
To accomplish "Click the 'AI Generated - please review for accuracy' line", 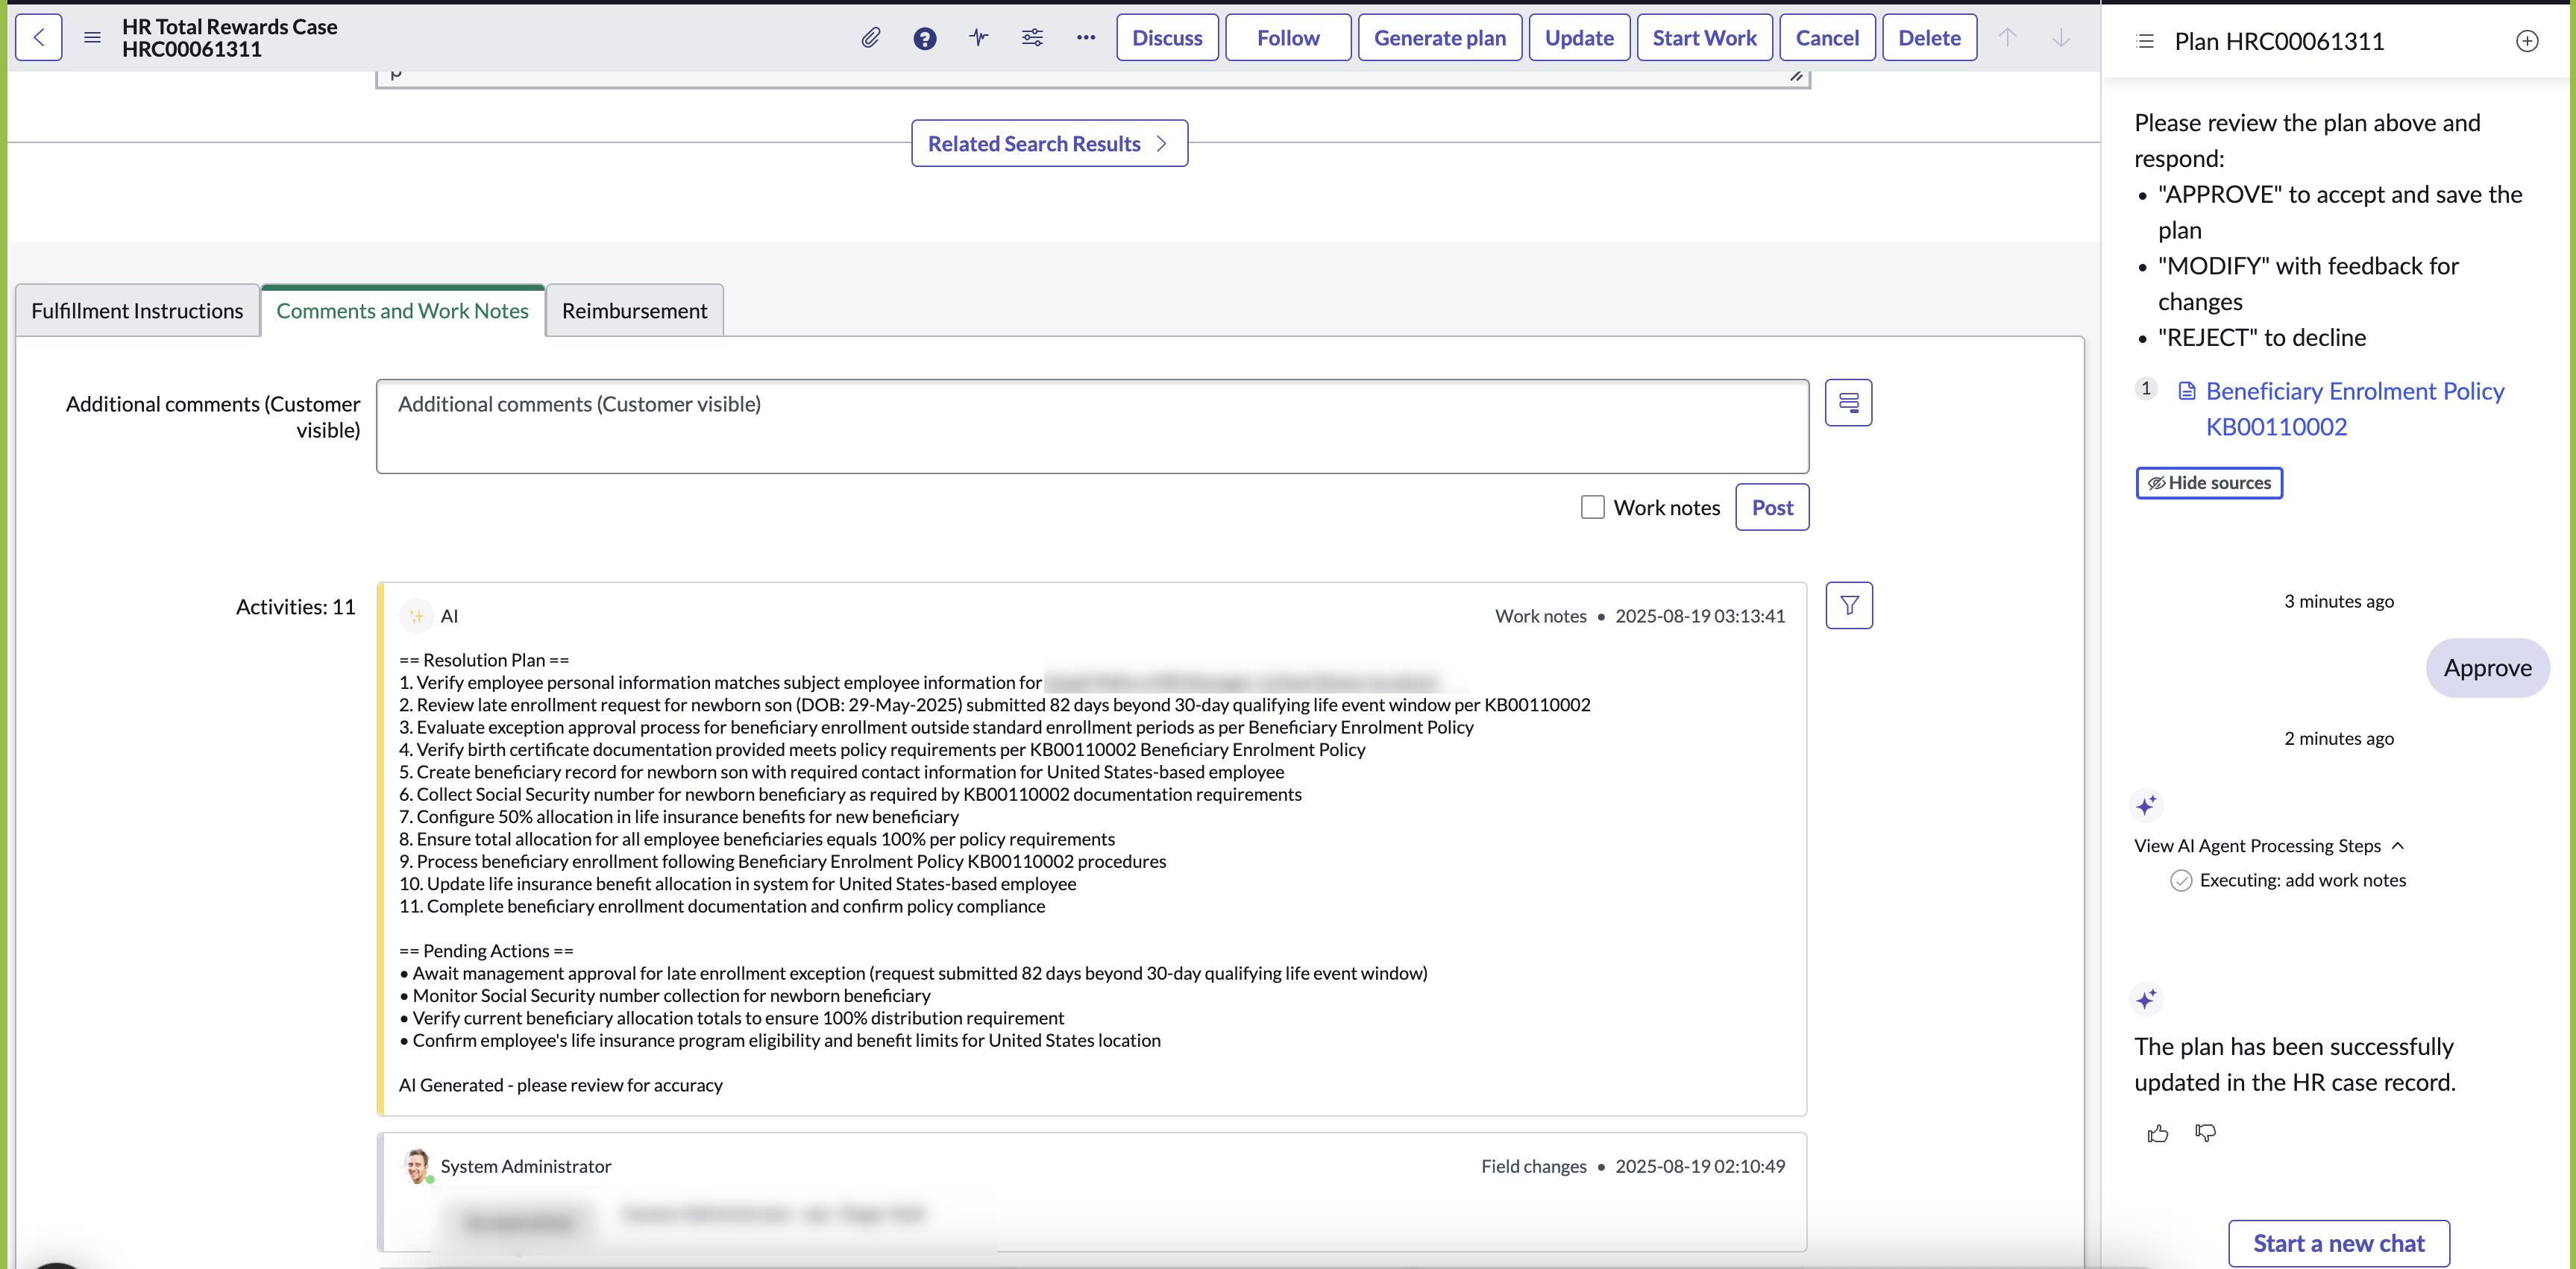I will (560, 1085).
